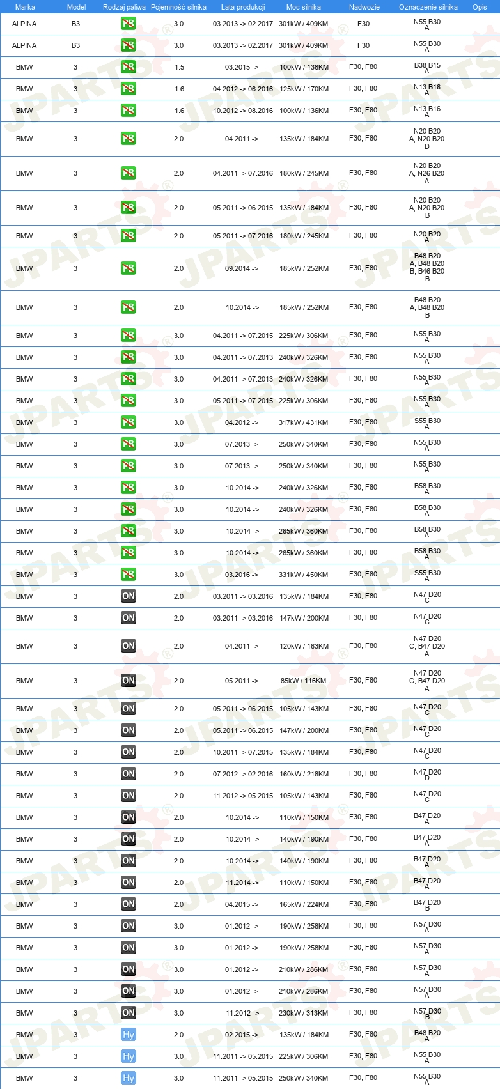
Task: Click the Marka column header
Action: 25,7
